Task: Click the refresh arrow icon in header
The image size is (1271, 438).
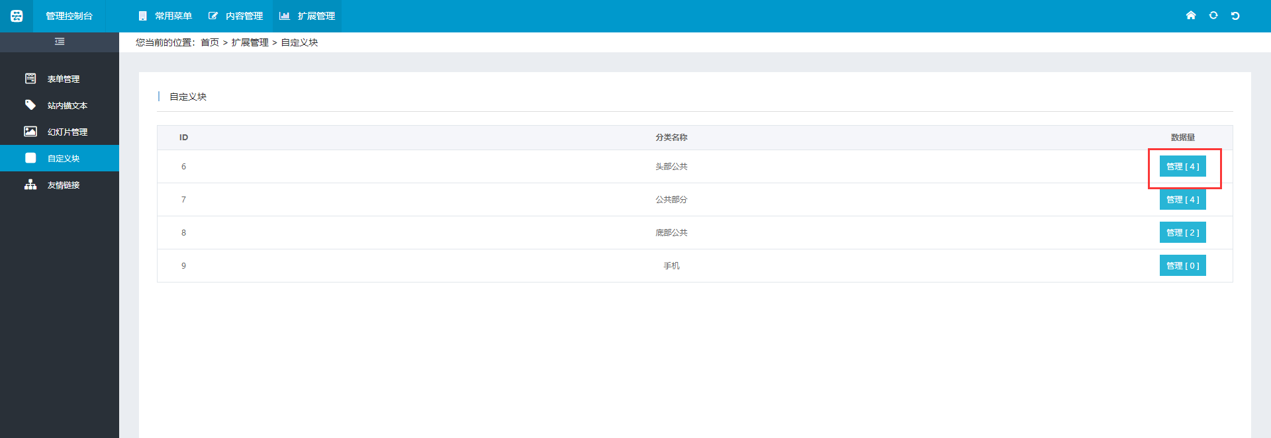Action: (x=1235, y=15)
